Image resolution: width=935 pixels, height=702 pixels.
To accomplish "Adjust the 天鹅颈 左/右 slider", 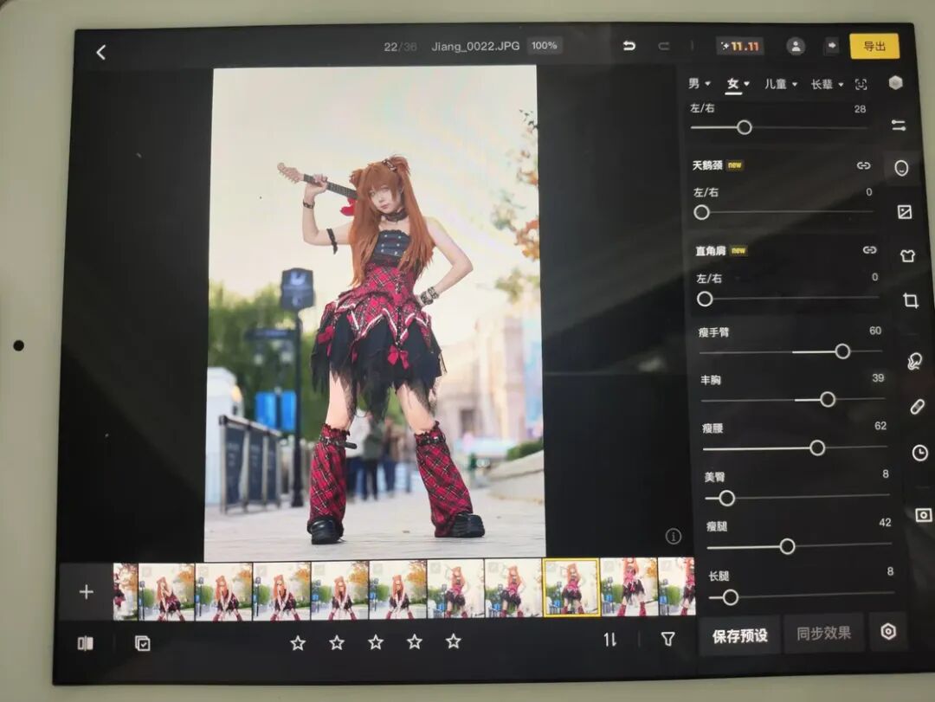I will (701, 212).
